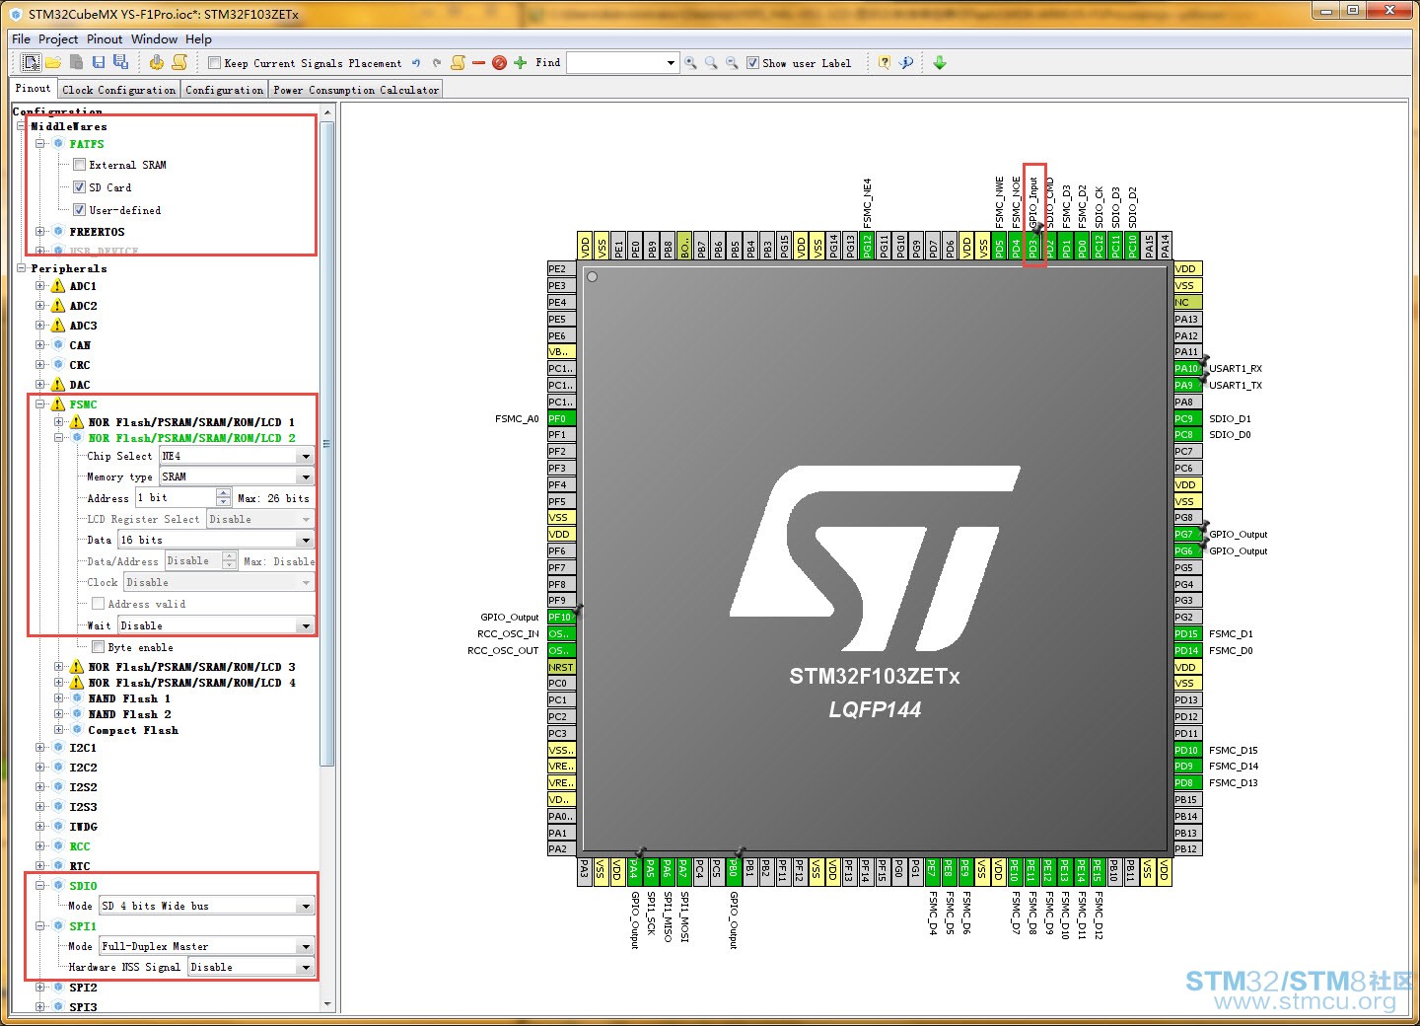Click the Save Project As icon

(120, 62)
